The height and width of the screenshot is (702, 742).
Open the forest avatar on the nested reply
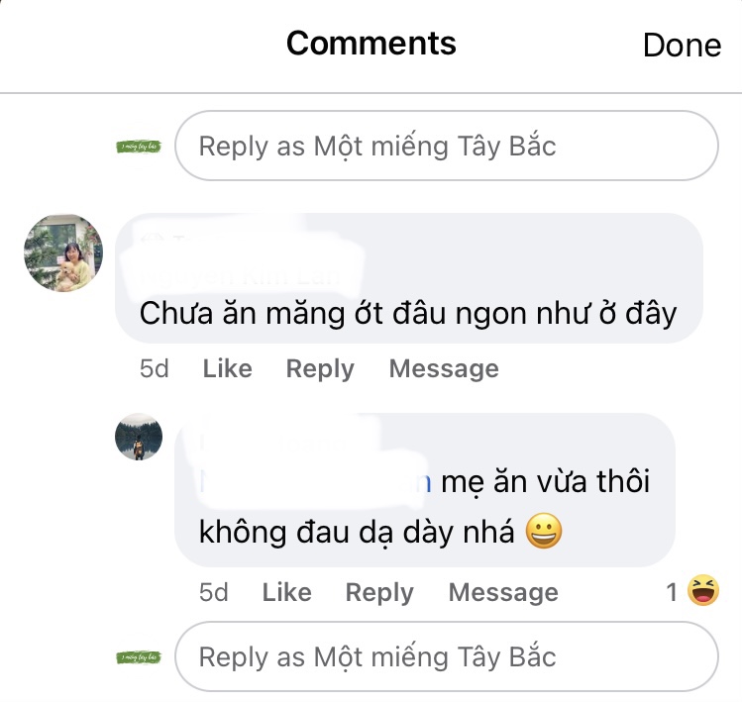pos(139,437)
